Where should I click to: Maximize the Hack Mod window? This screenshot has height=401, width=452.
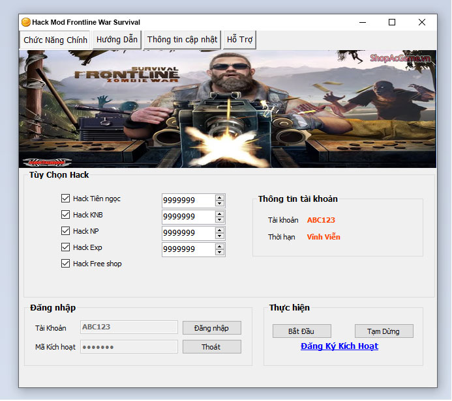tap(392, 22)
